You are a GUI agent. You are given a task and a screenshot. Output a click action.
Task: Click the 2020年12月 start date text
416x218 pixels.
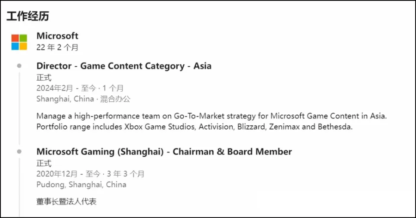(57, 174)
